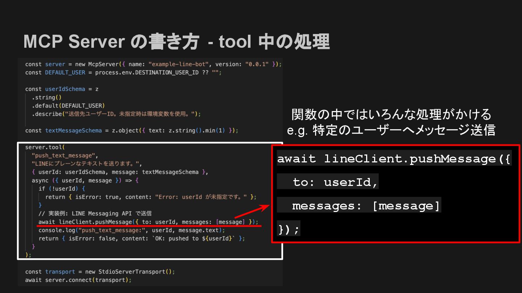Click the "const userIdSchema = z" line
Image resolution: width=522 pixels, height=293 pixels.
tap(62, 89)
